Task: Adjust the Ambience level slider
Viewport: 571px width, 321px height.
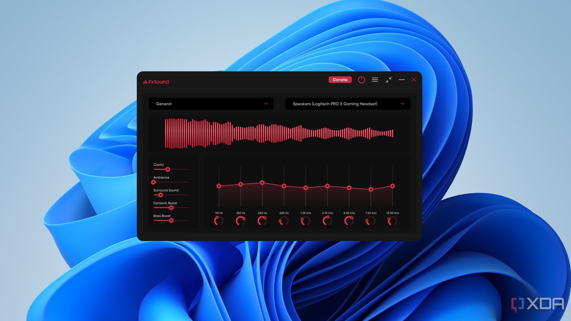Action: click(x=154, y=182)
